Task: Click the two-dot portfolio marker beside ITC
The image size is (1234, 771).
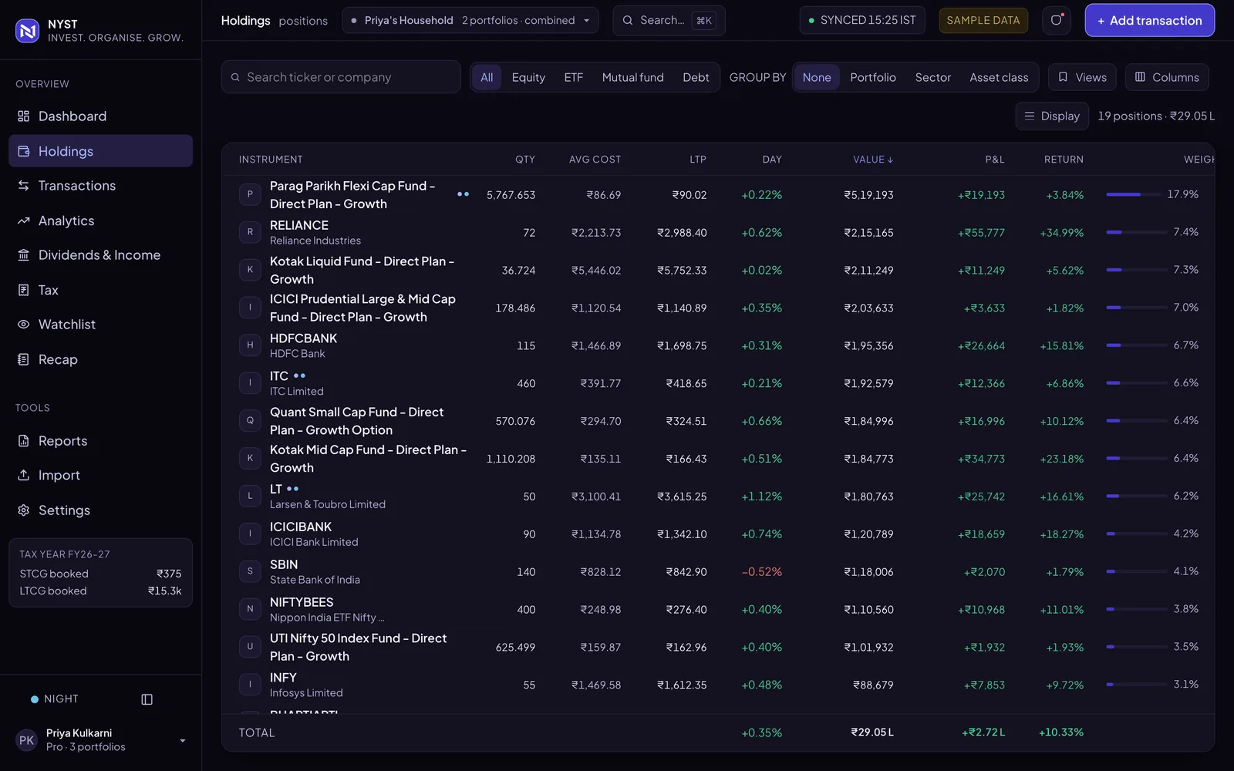Action: [299, 376]
